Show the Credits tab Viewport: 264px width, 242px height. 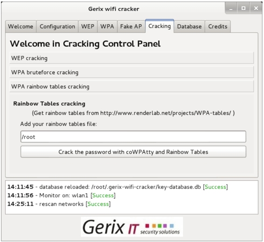[x=218, y=27]
